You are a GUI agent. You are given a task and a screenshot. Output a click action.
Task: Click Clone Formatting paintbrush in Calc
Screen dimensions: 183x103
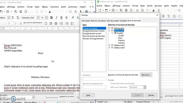154,10
